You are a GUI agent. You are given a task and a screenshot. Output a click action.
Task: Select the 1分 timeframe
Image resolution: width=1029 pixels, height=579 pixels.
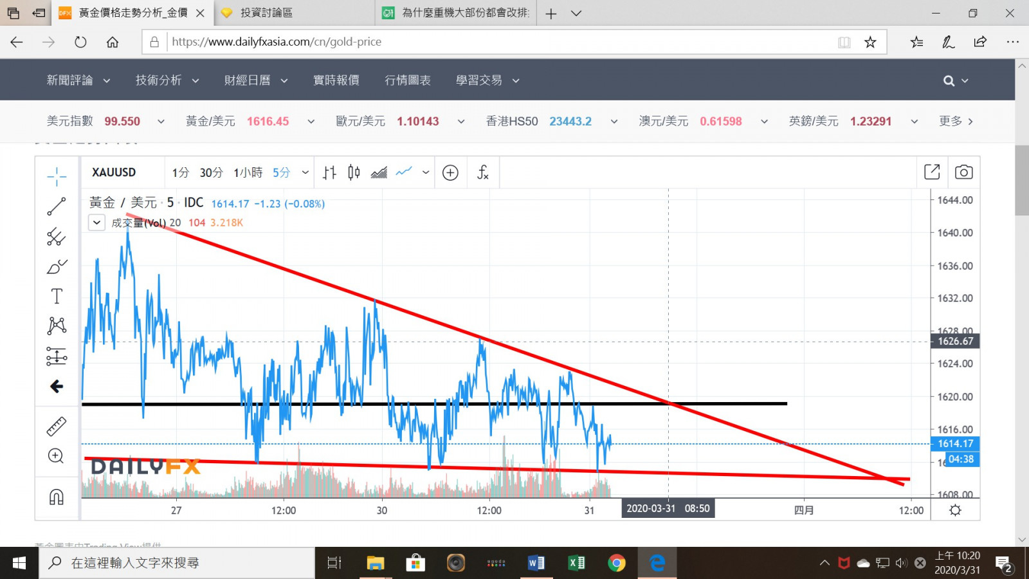tap(181, 172)
